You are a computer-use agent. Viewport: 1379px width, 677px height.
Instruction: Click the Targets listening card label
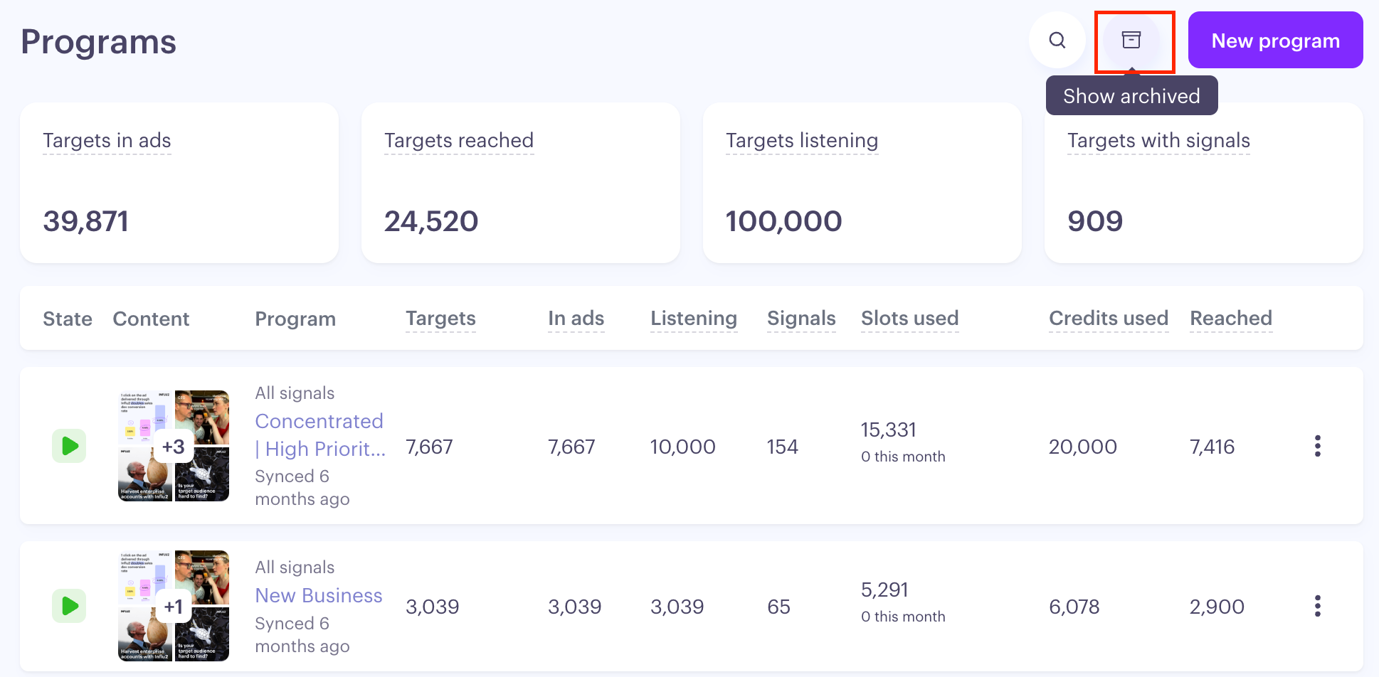802,141
